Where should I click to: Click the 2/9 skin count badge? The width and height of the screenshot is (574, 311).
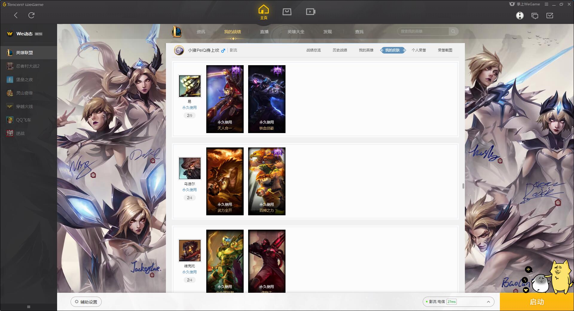pyautogui.click(x=190, y=115)
